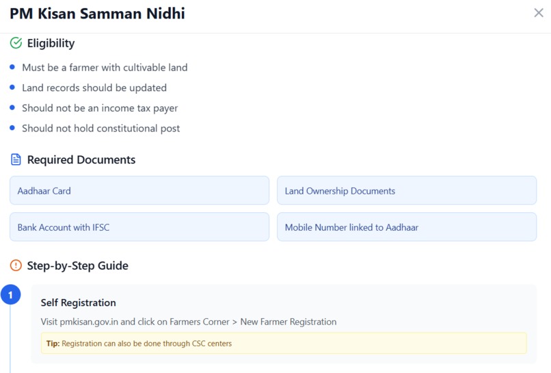Close the PM Kisan Samman Nidhi dialog
Image resolution: width=551 pixels, height=373 pixels.
[538, 13]
